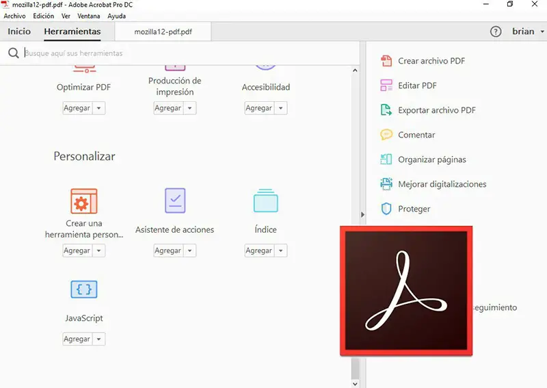This screenshot has width=547, height=388.
Task: Click the Índice tool label
Action: coord(265,229)
